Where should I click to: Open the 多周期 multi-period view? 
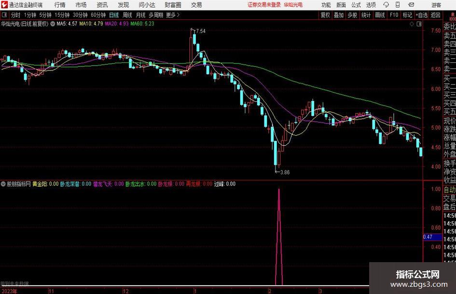(x=156, y=15)
